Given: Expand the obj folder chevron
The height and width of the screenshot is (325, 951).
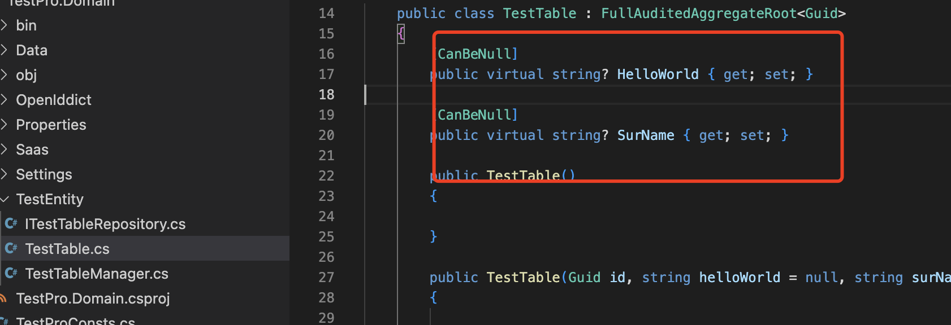Looking at the screenshot, I should (4, 74).
